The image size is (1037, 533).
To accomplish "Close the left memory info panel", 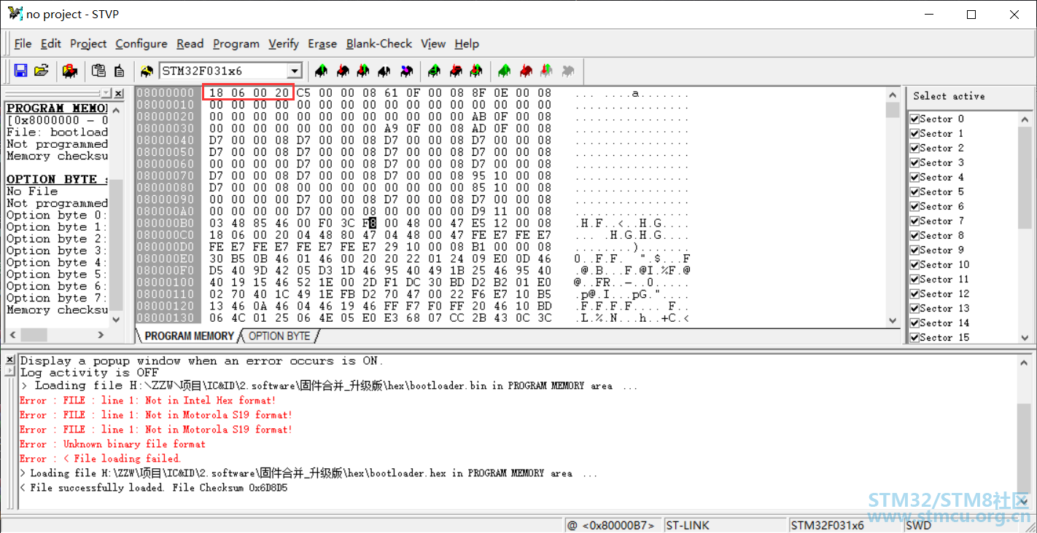I will pyautogui.click(x=119, y=94).
